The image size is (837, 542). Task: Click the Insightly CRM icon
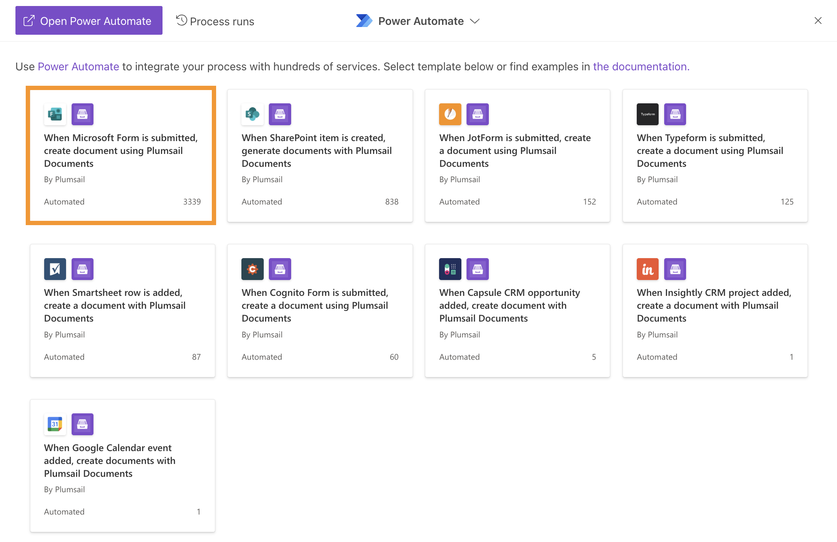coord(647,269)
